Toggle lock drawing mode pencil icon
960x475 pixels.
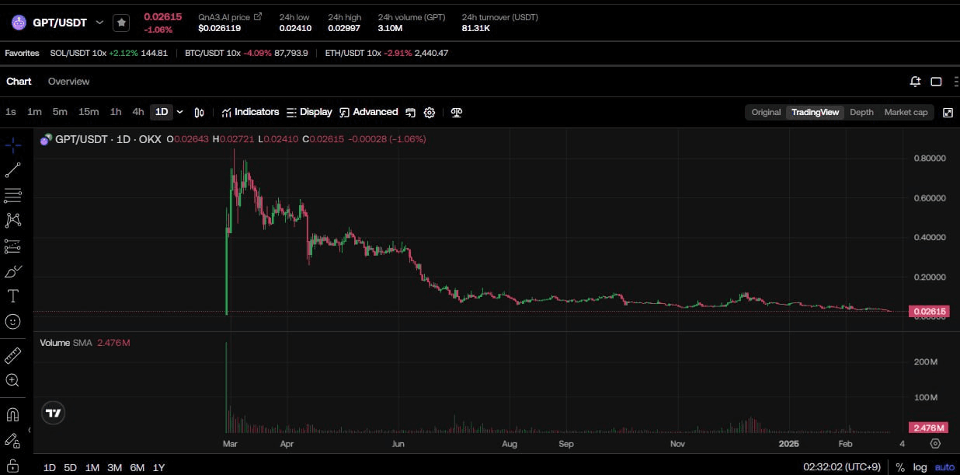(x=12, y=440)
